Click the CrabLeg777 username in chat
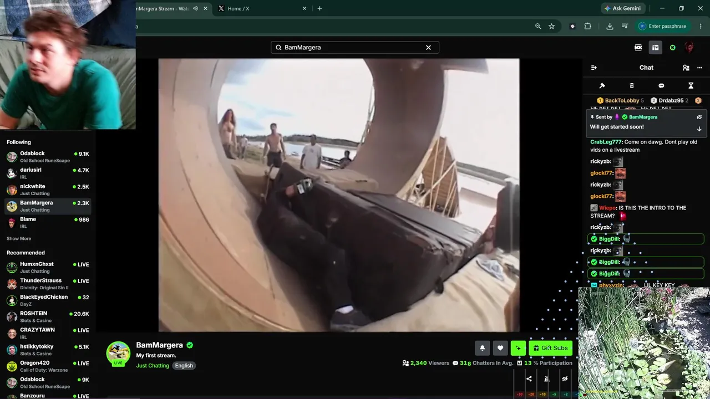The image size is (710, 399). (x=606, y=142)
